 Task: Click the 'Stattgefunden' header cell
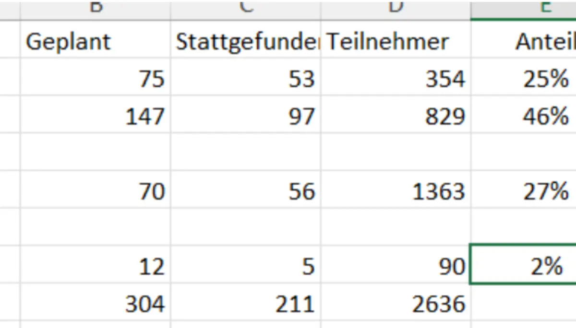[245, 42]
